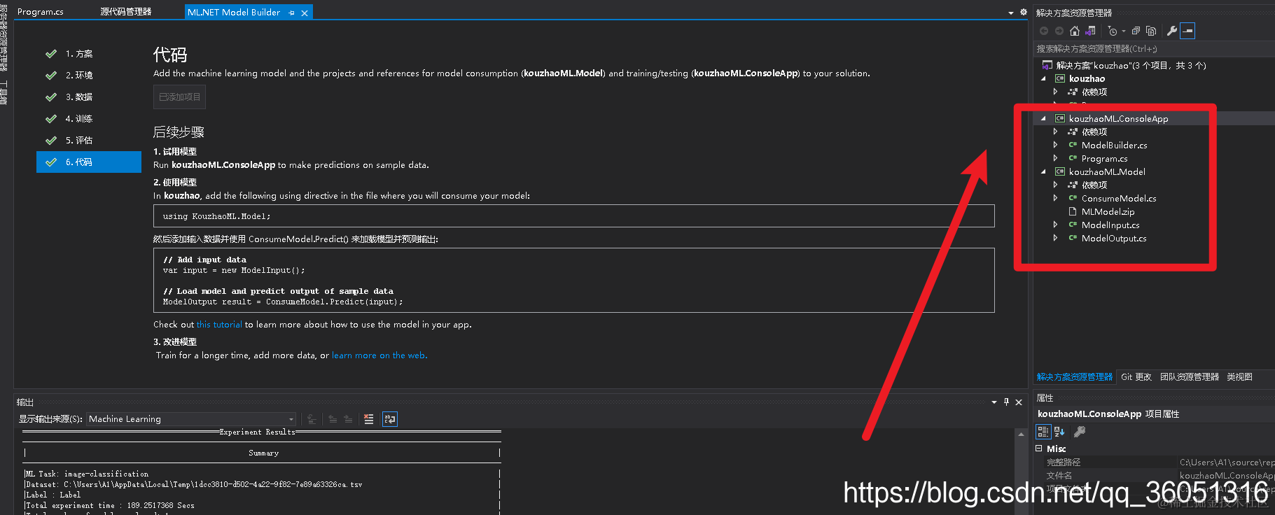
Task: Click the gear icon beside the document tabs
Action: pyautogui.click(x=1024, y=12)
